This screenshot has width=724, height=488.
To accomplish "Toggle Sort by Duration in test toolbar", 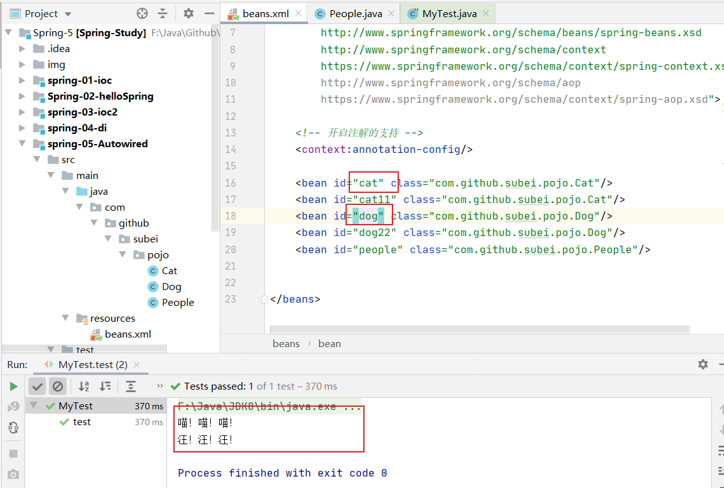I will pyautogui.click(x=105, y=386).
